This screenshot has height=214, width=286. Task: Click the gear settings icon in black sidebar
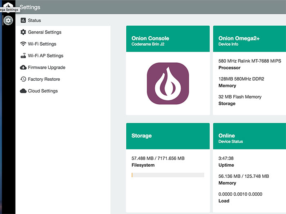tap(8, 20)
